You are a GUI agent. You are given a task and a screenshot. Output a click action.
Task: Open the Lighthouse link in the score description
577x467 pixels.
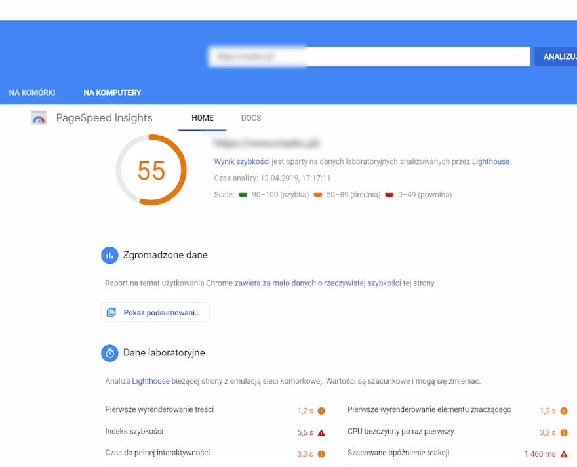(x=490, y=161)
